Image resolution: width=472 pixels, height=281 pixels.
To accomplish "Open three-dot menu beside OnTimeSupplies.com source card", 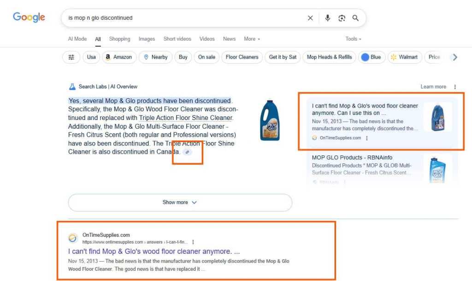I will (x=366, y=138).
